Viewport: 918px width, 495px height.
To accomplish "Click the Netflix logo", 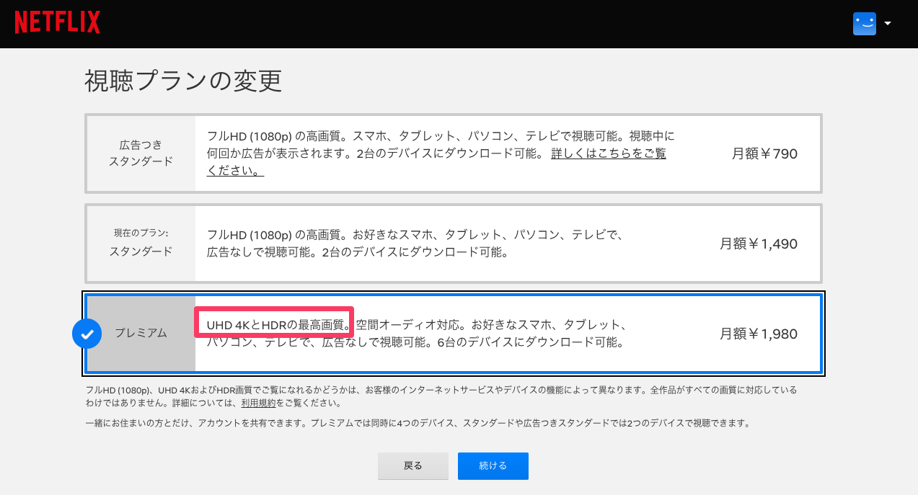I will tap(58, 23).
